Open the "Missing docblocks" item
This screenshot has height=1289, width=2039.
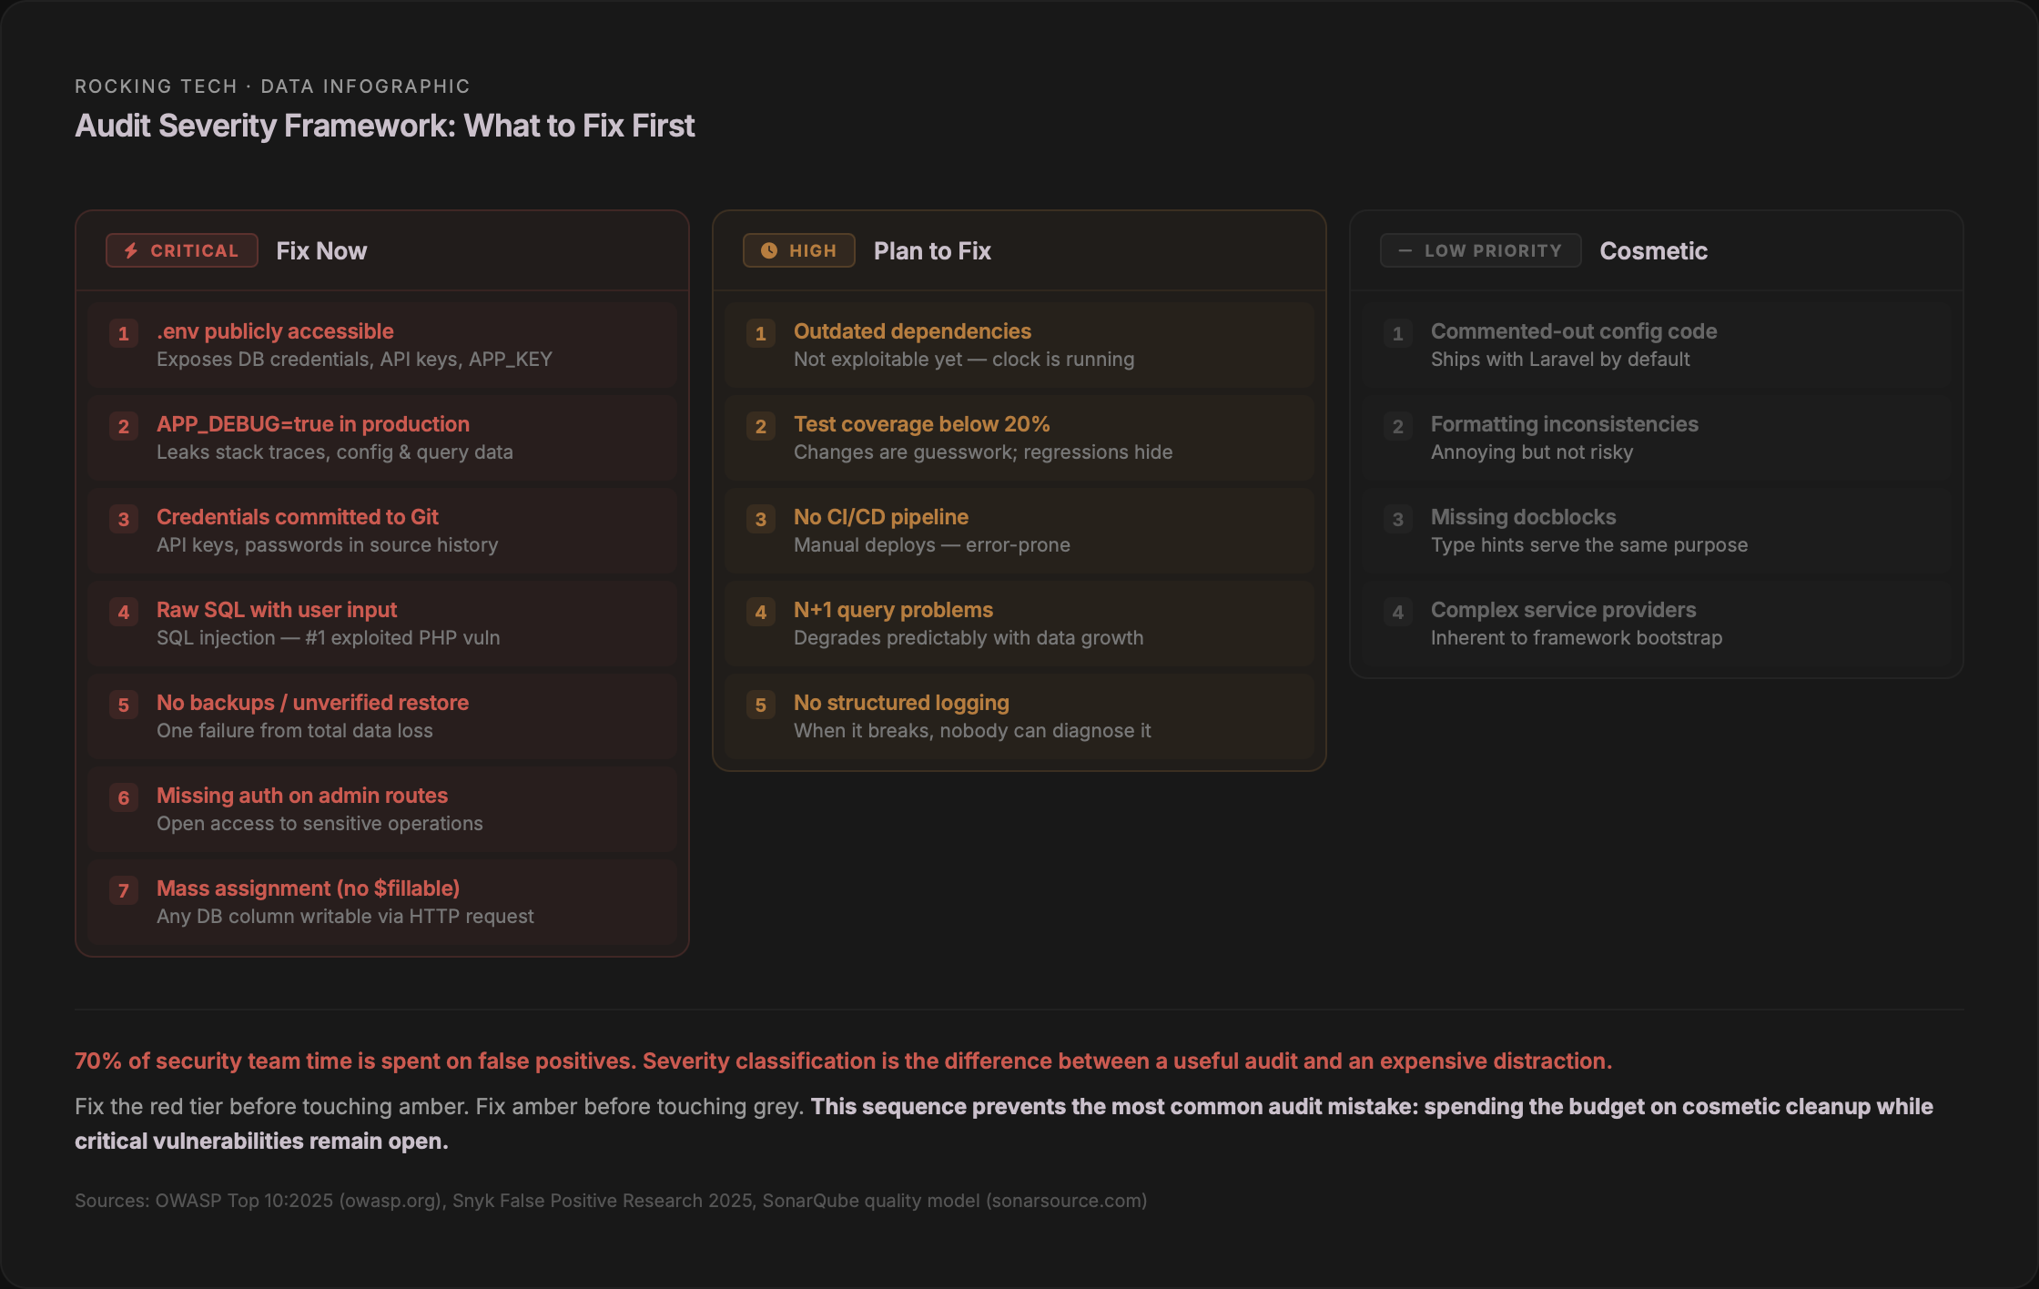point(1523,517)
